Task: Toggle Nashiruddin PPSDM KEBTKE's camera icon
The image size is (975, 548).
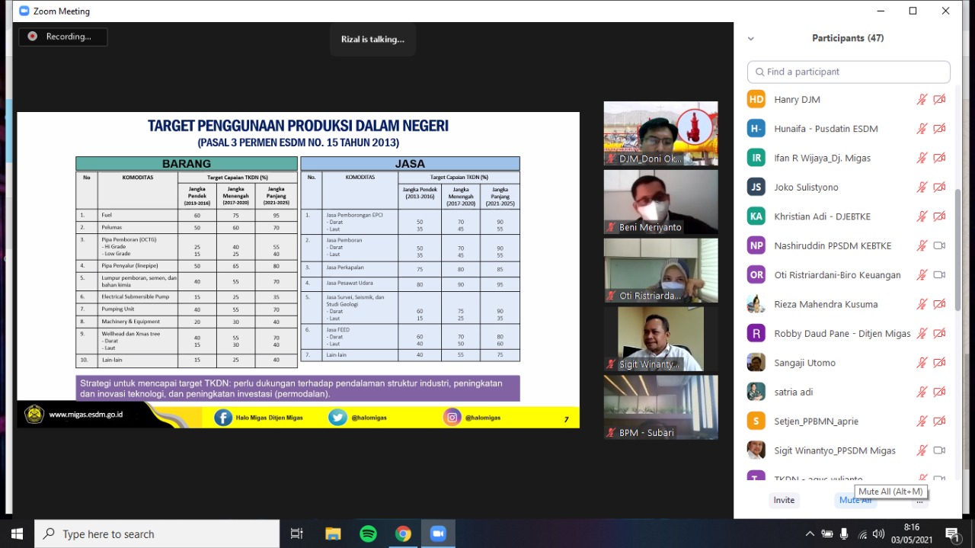Action: click(939, 245)
